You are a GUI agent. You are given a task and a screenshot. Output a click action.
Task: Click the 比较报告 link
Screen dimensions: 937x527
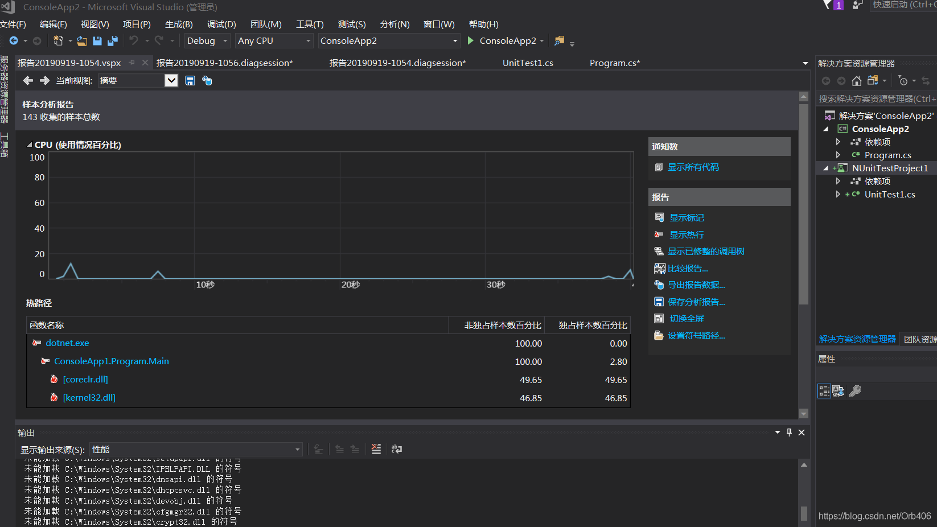pyautogui.click(x=688, y=269)
